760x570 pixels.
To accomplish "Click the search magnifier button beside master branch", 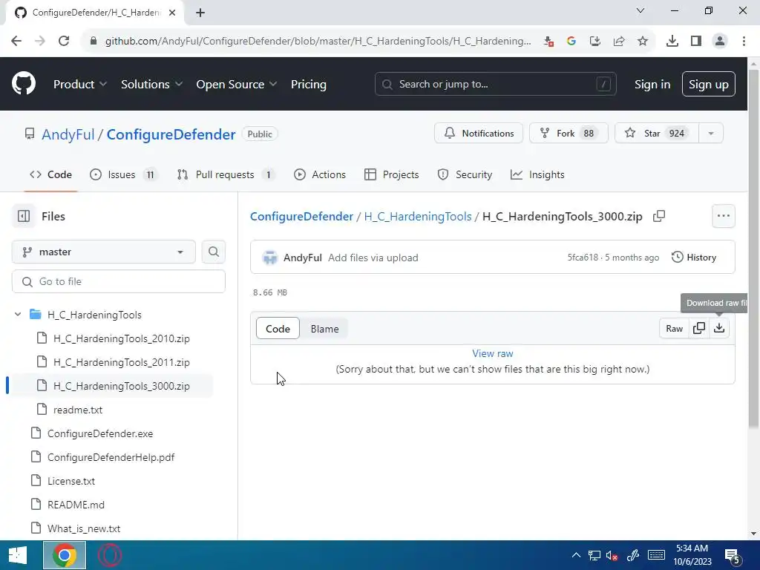I will pyautogui.click(x=213, y=252).
